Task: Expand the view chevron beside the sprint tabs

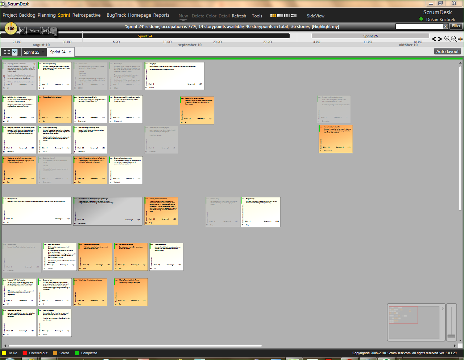Action: 15,52
